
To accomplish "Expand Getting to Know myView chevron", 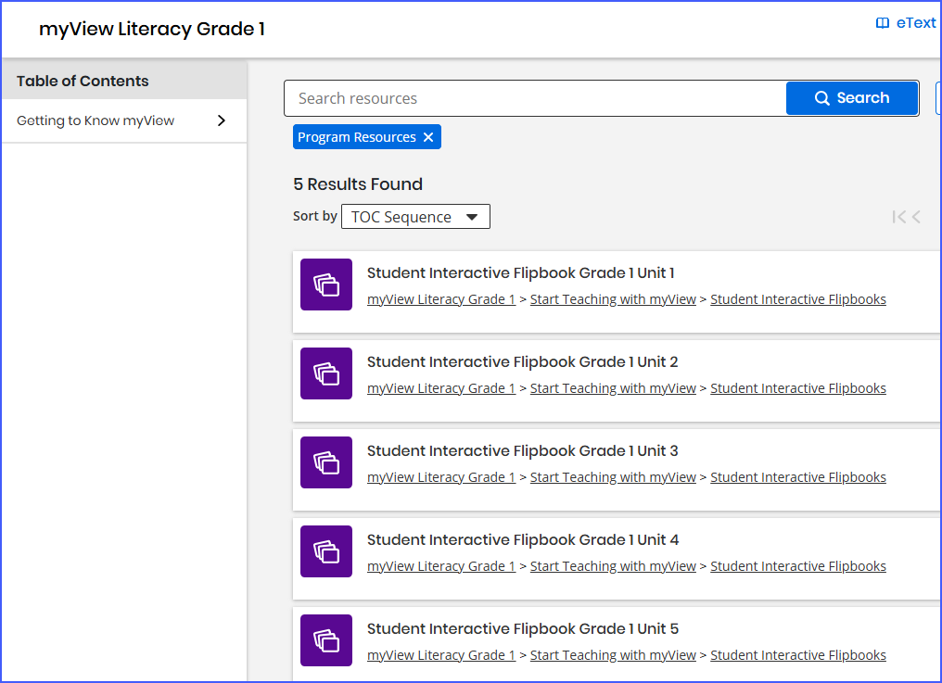I will (222, 120).
